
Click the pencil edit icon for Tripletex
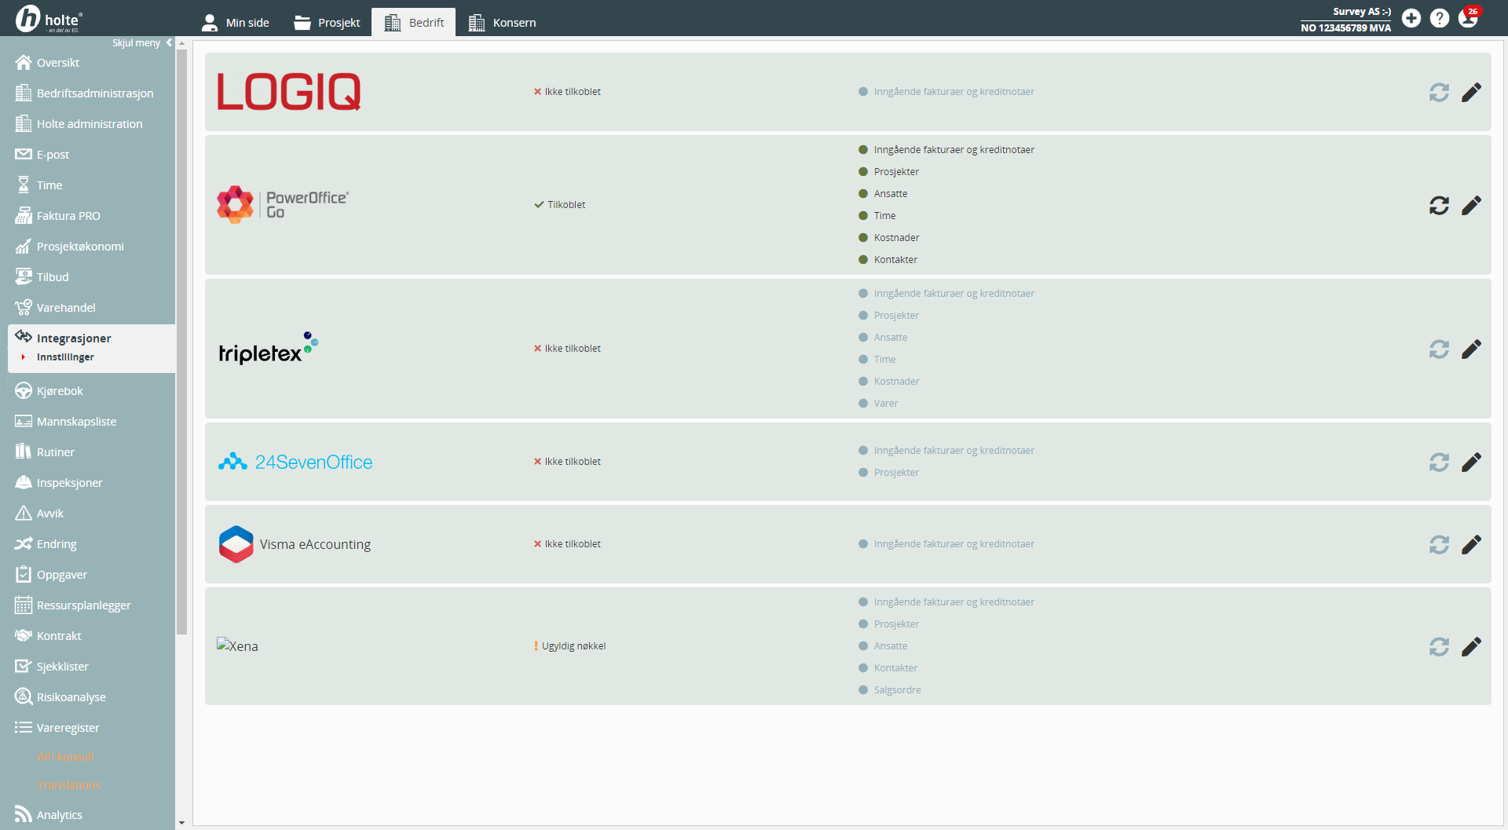(x=1471, y=349)
